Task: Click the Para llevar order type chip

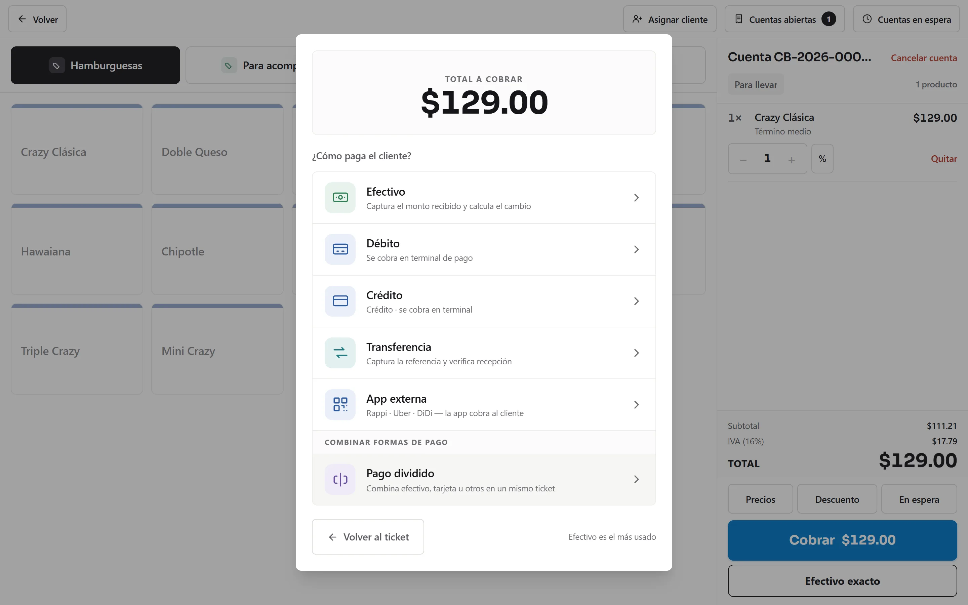Action: pos(755,84)
